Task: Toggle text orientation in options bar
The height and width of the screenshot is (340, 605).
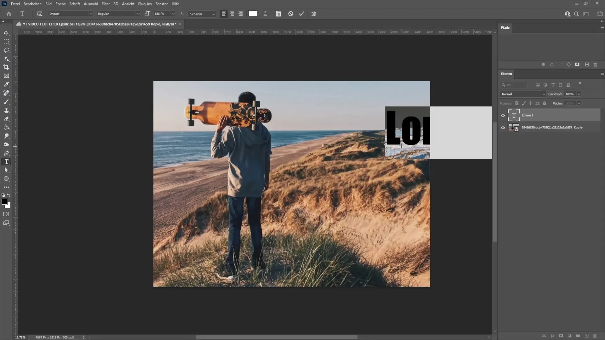Action: point(39,14)
